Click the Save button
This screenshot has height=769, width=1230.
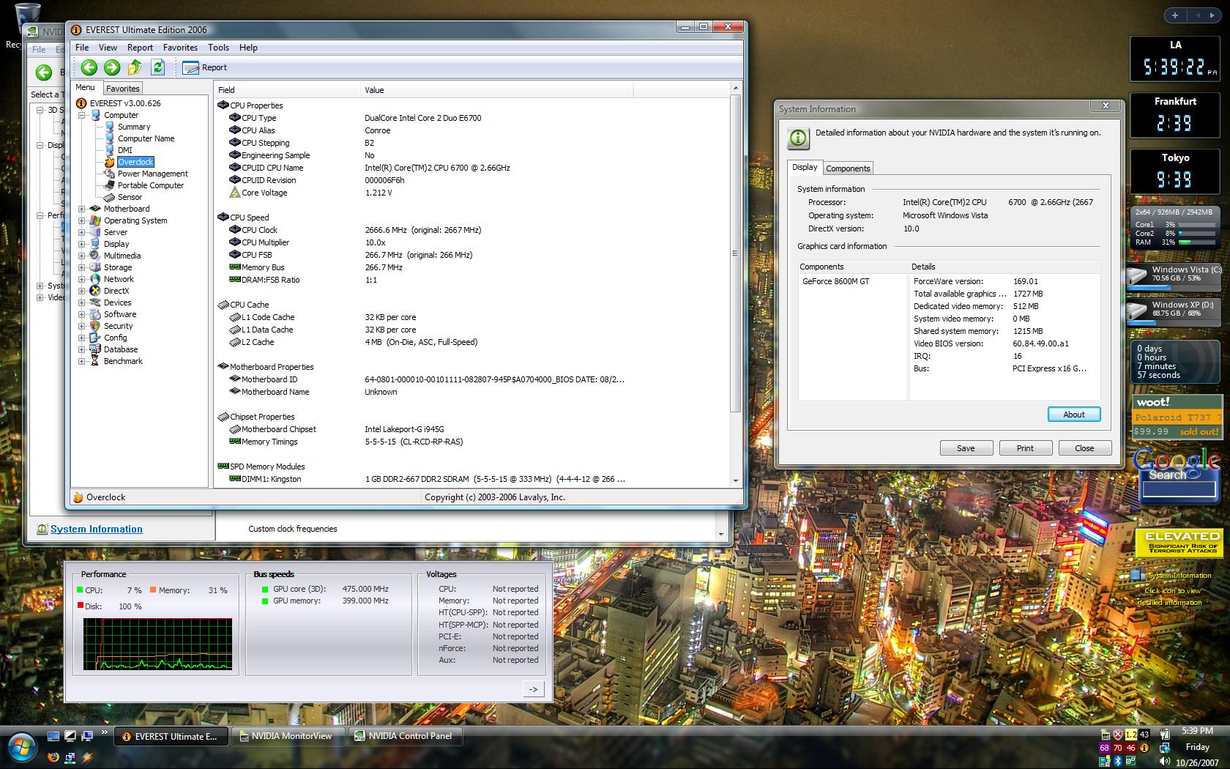coord(966,448)
